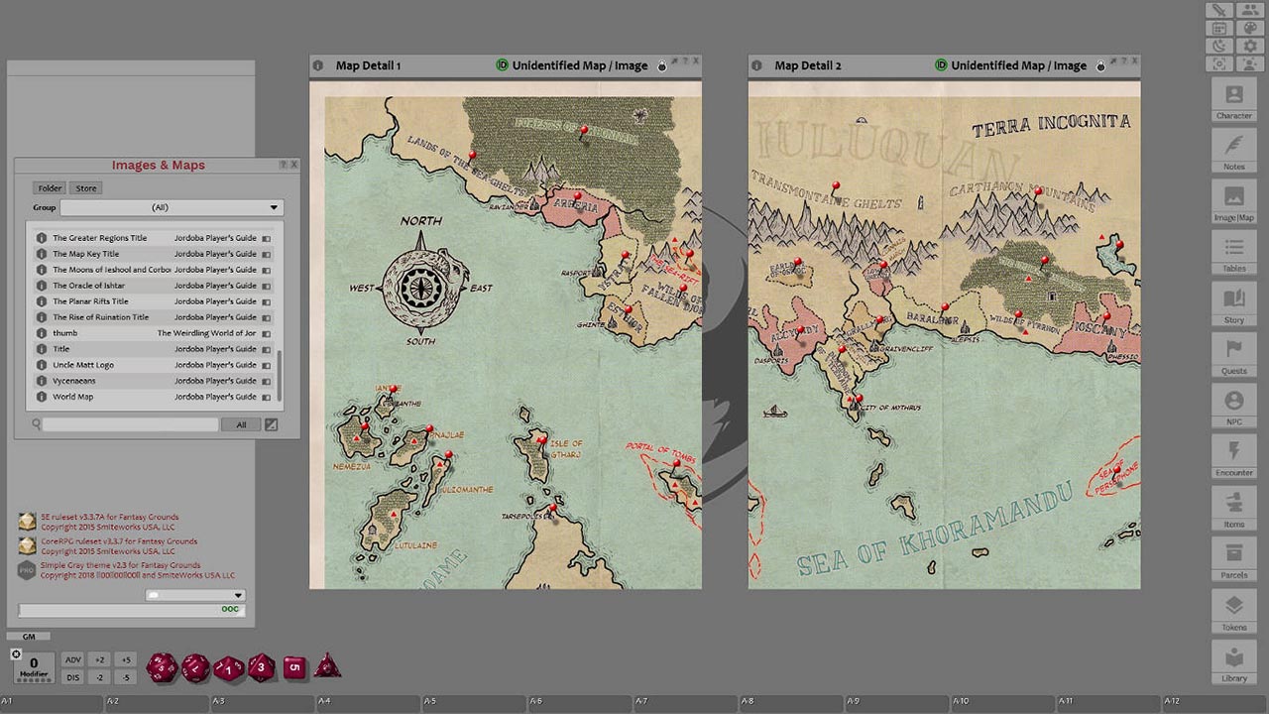Image resolution: width=1269 pixels, height=714 pixels.
Task: Switch to the Store tab in Images & Maps
Action: 85,187
